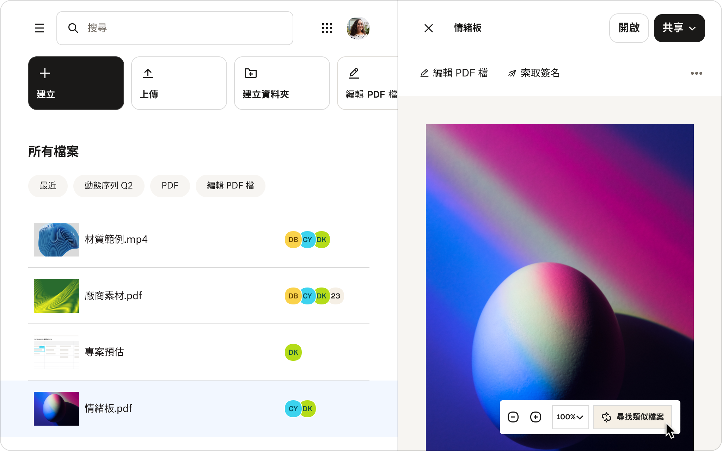This screenshot has height=451, width=722.
Task: Select the PDF filter chip
Action: [170, 186]
